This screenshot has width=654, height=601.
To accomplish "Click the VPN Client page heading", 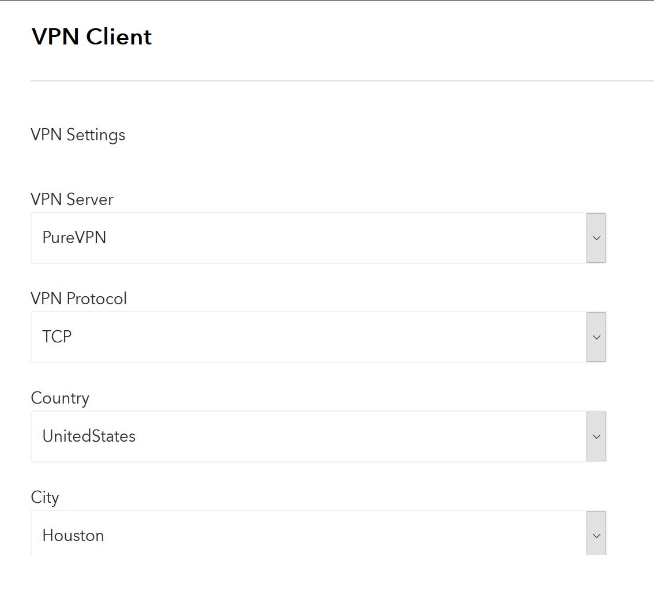I will point(91,36).
